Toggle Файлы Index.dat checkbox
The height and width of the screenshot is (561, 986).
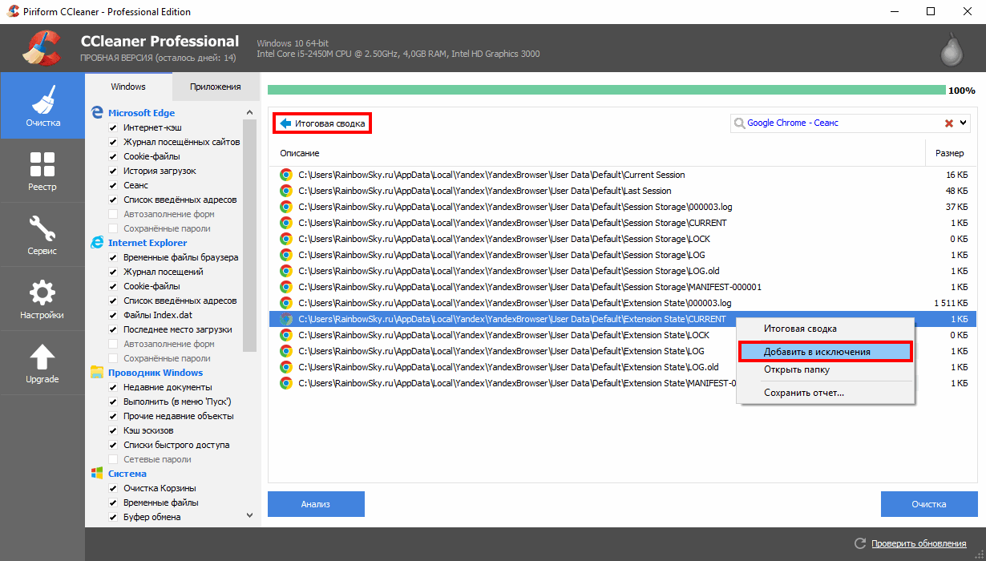pos(113,315)
